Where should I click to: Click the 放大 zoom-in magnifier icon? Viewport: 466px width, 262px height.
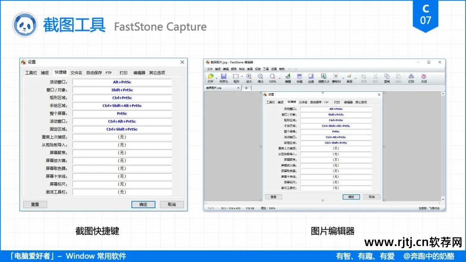(249, 77)
